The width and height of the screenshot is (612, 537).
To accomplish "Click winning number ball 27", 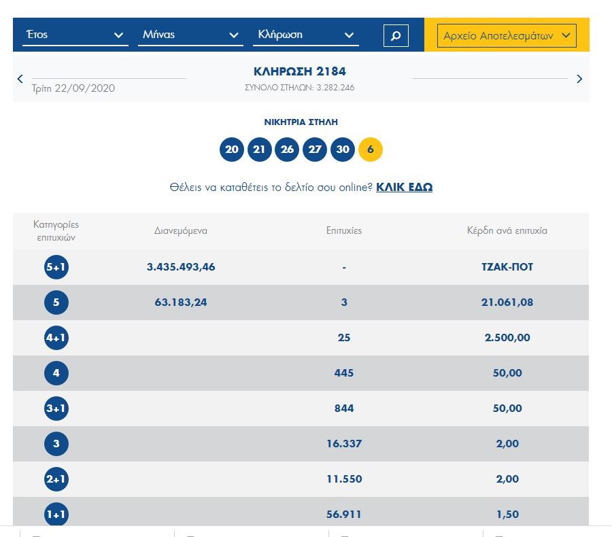I will pyautogui.click(x=314, y=150).
